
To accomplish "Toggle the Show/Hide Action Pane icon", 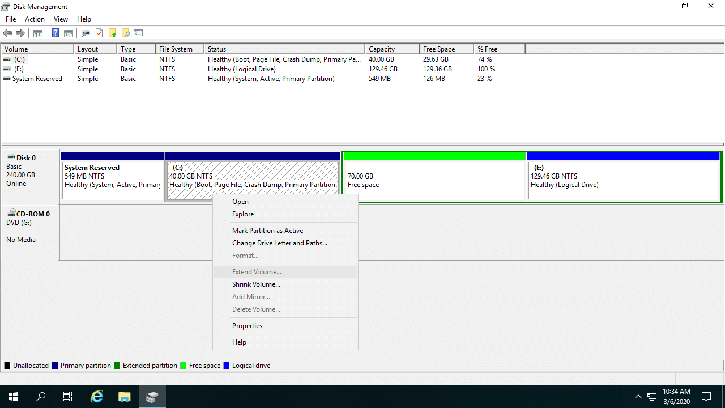I will click(x=68, y=33).
